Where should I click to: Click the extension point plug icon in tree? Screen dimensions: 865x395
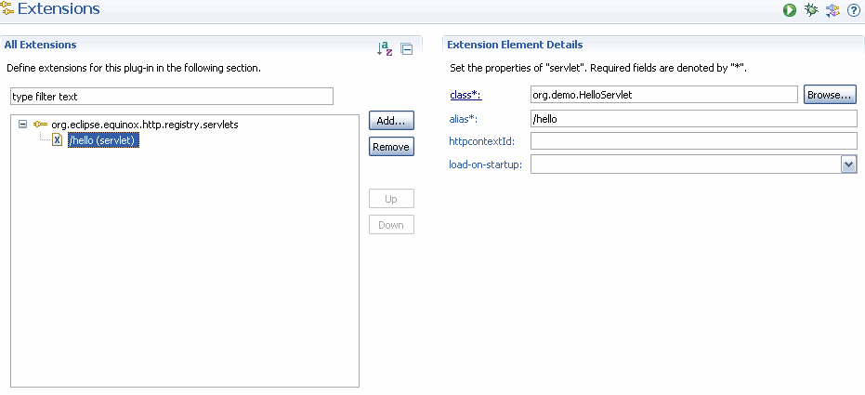pyautogui.click(x=40, y=125)
